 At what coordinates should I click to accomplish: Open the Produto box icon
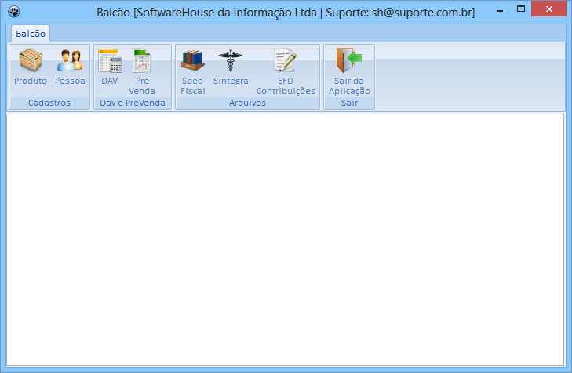tap(31, 60)
